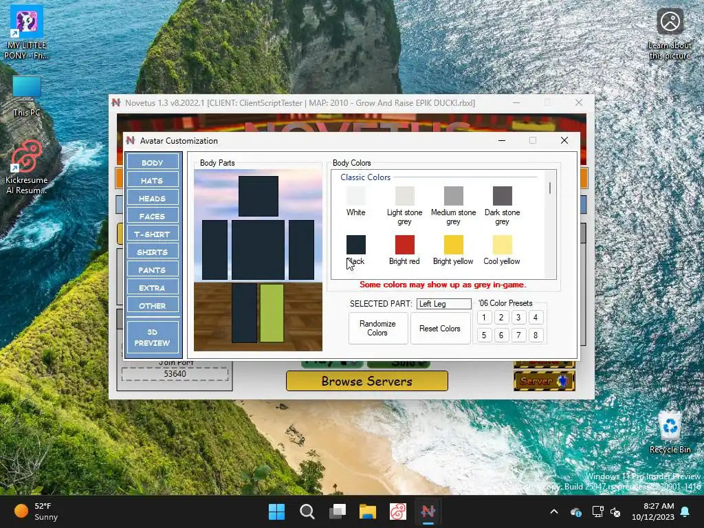Choose the Bright red swatch
The image size is (704, 528).
click(x=404, y=245)
